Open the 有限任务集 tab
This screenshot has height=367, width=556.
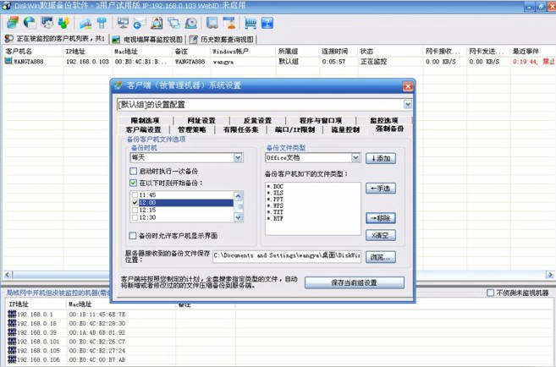pos(241,129)
